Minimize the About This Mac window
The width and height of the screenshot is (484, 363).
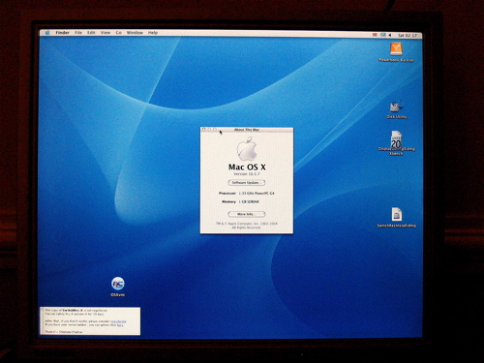[x=209, y=130]
